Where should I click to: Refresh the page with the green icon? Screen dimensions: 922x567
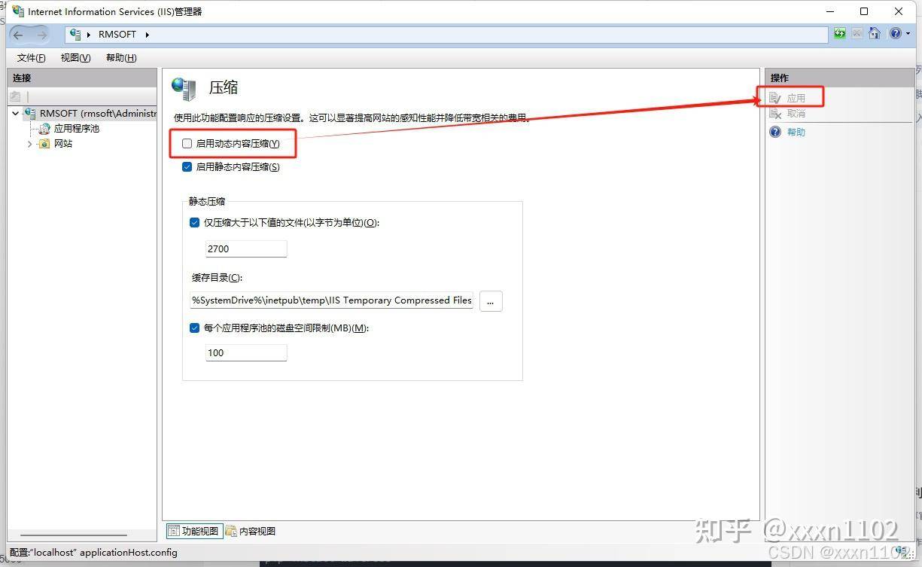tap(840, 34)
